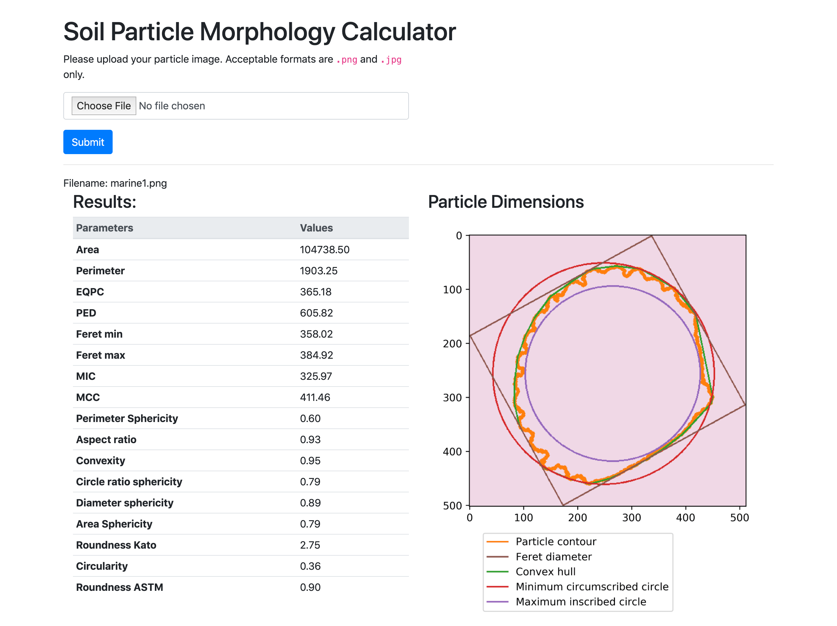Click the Minimum circumscribed circle legend label
The width and height of the screenshot is (837, 626).
pos(592,587)
